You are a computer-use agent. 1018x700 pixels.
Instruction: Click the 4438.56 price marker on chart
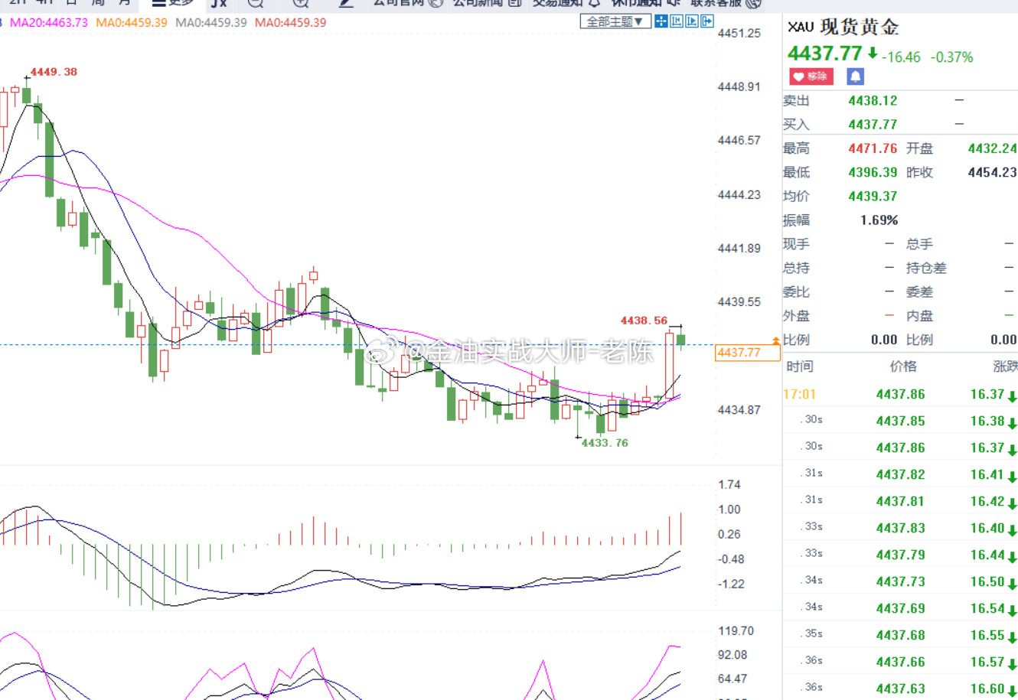click(x=644, y=321)
